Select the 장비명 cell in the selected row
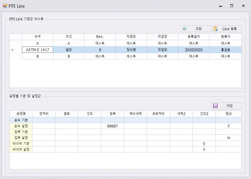Image resolution: width=251 pixels, height=179 pixels. tap(131, 50)
